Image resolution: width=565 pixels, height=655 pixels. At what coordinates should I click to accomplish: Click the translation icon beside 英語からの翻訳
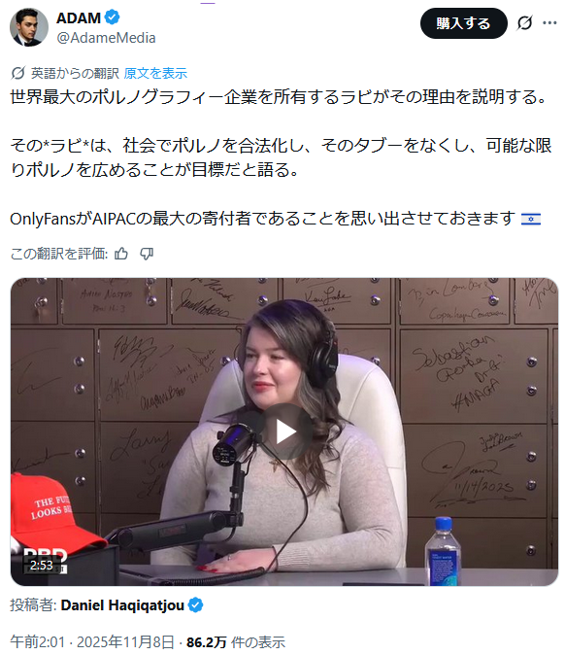(17, 73)
